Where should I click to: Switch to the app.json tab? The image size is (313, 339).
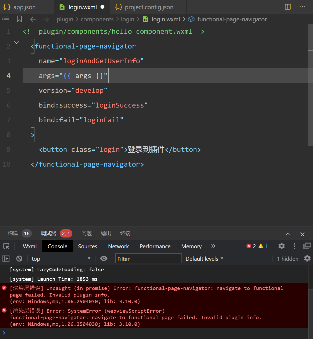(24, 7)
